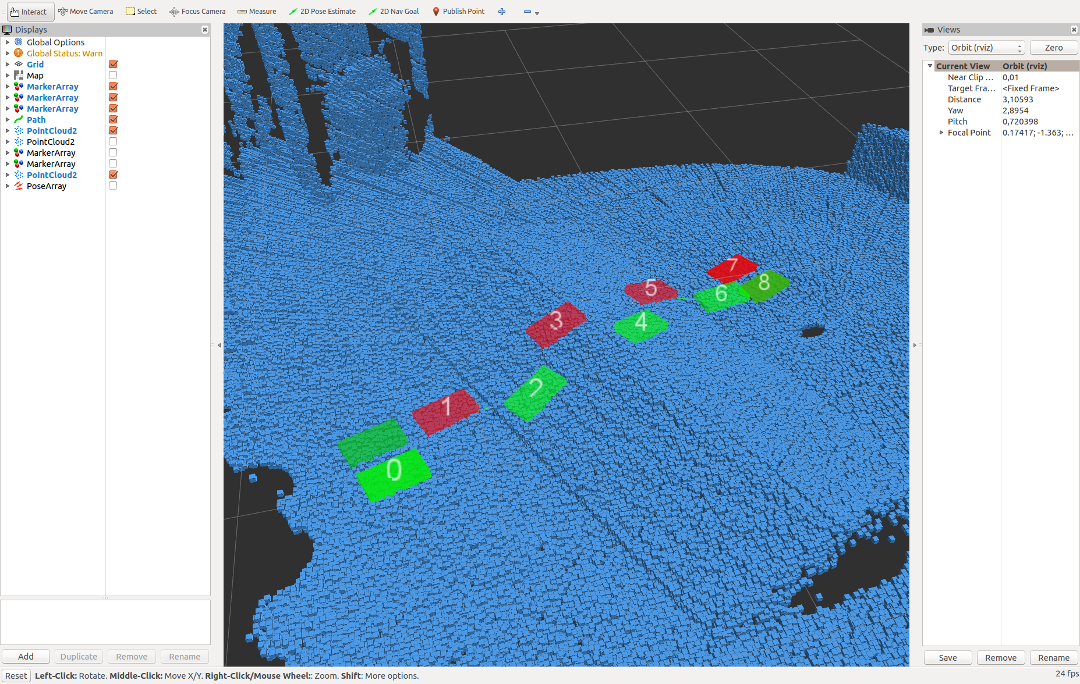
Task: Enable the Map display checkbox
Action: click(114, 76)
